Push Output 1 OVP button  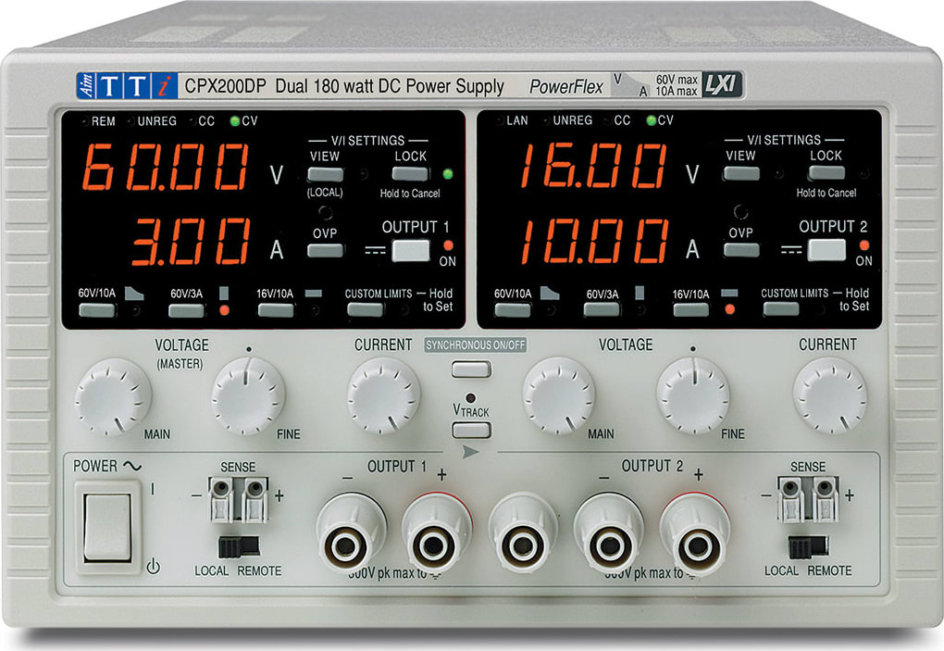(325, 251)
